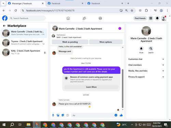Click chat scroll up arrow
This screenshot has height=128, width=171.
click(x=123, y=47)
